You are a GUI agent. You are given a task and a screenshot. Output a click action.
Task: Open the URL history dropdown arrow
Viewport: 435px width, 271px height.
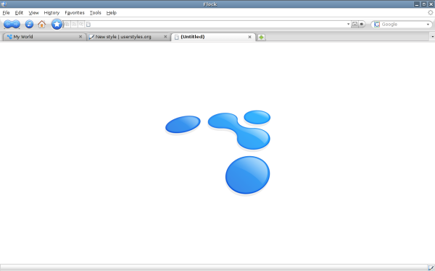click(349, 25)
